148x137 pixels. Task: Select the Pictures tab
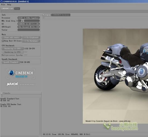(47, 15)
